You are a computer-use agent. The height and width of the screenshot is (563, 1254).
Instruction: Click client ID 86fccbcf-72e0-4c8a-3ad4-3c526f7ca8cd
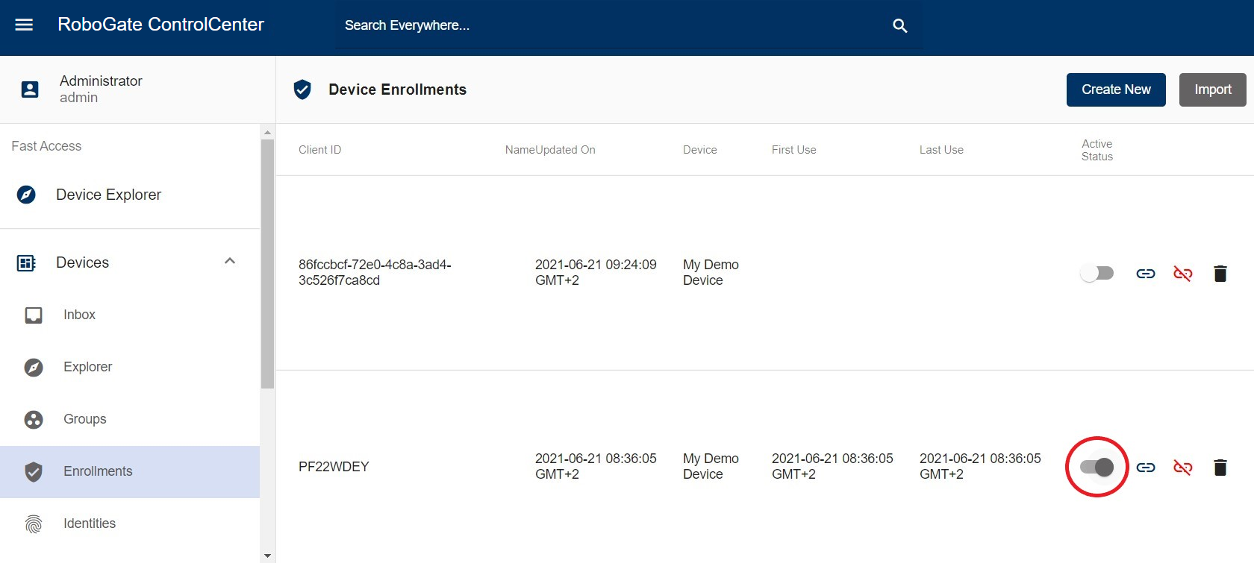[375, 272]
